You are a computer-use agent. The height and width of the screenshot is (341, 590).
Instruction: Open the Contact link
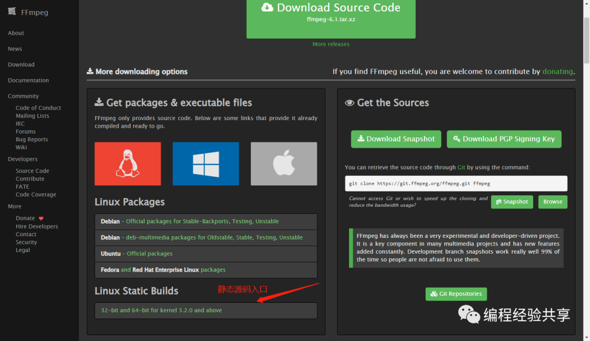pyautogui.click(x=26, y=234)
